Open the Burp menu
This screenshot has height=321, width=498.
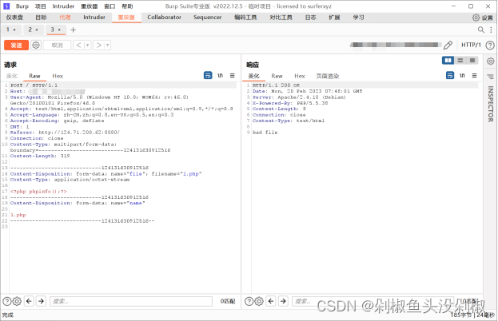pyautogui.click(x=22, y=6)
